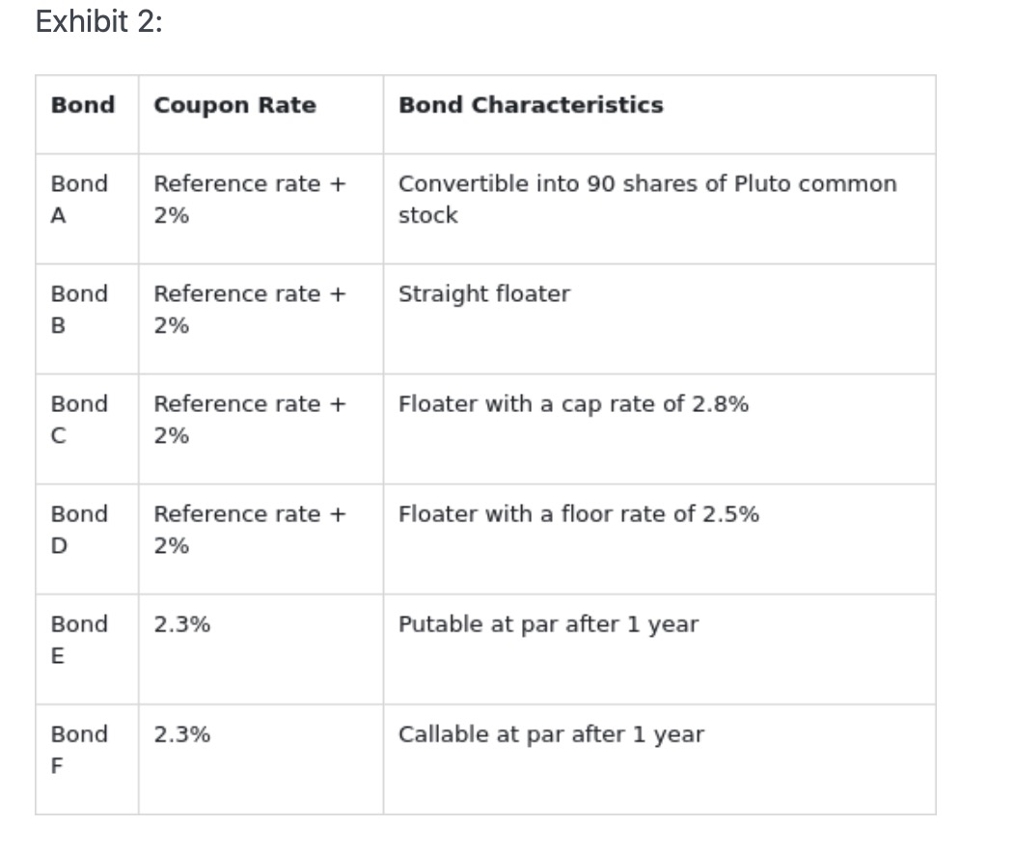Click Bond E's 2.3% coupon rate
Image resolution: width=1015 pixels, height=853 pixels.
(182, 624)
